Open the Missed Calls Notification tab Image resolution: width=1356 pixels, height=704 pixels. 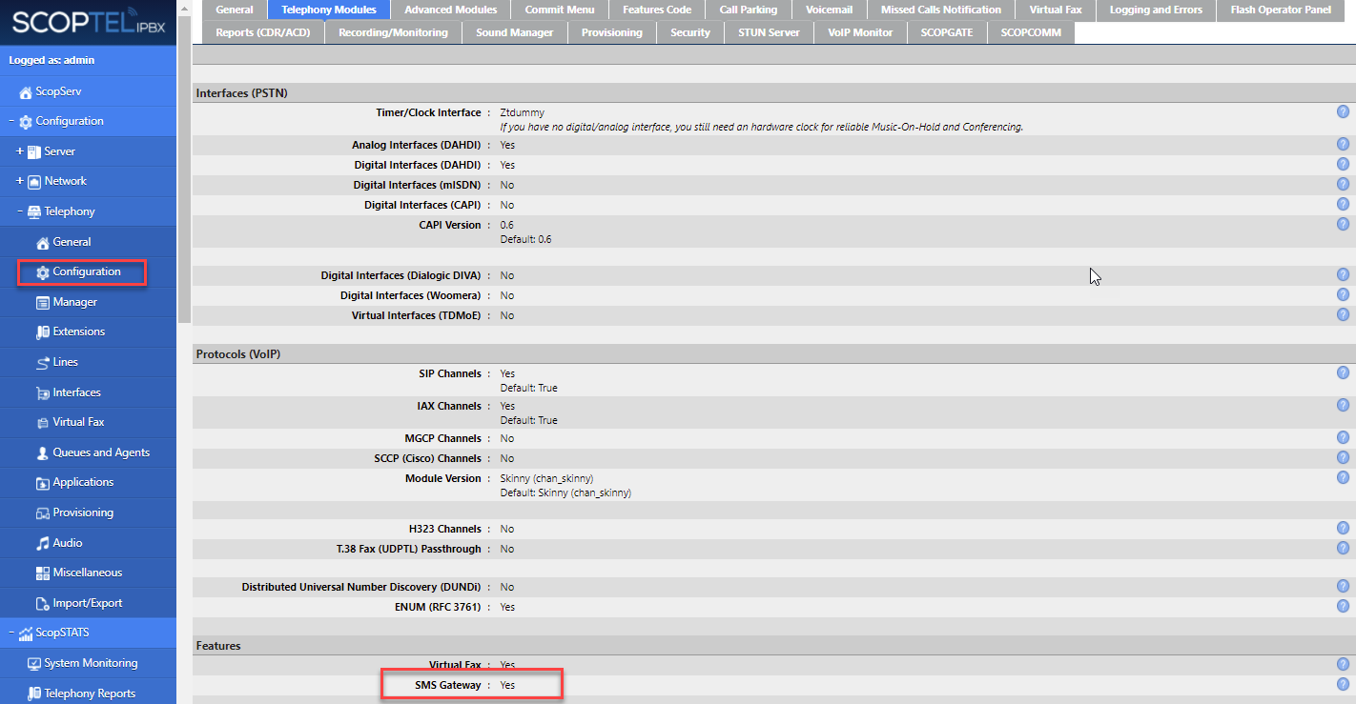(941, 10)
